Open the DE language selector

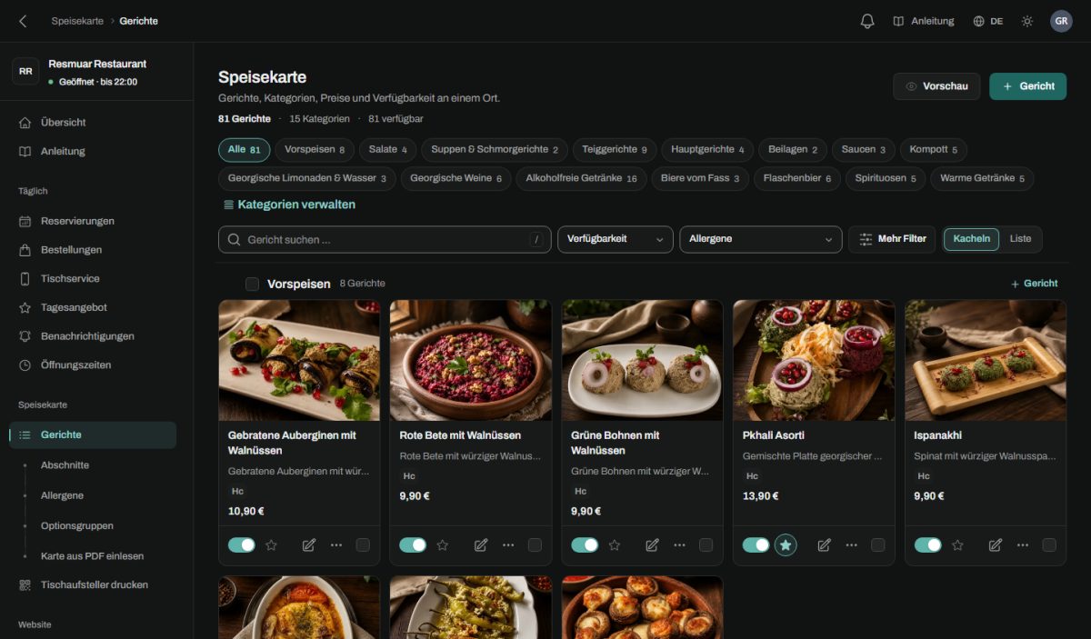(988, 21)
